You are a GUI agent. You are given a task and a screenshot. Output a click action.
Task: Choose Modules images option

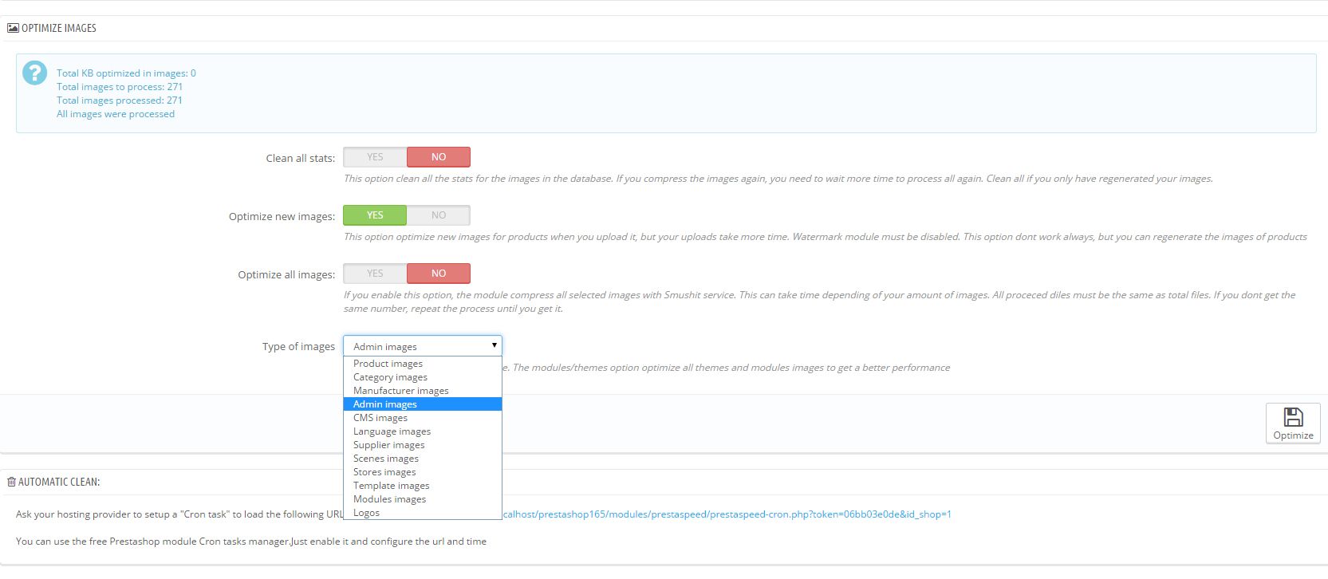(x=423, y=499)
